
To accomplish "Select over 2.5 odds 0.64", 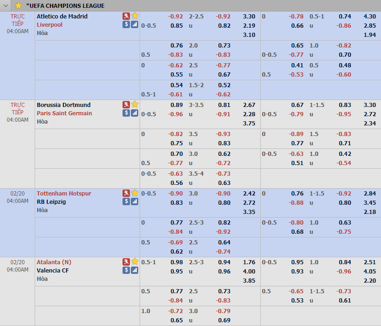I will point(224,243).
